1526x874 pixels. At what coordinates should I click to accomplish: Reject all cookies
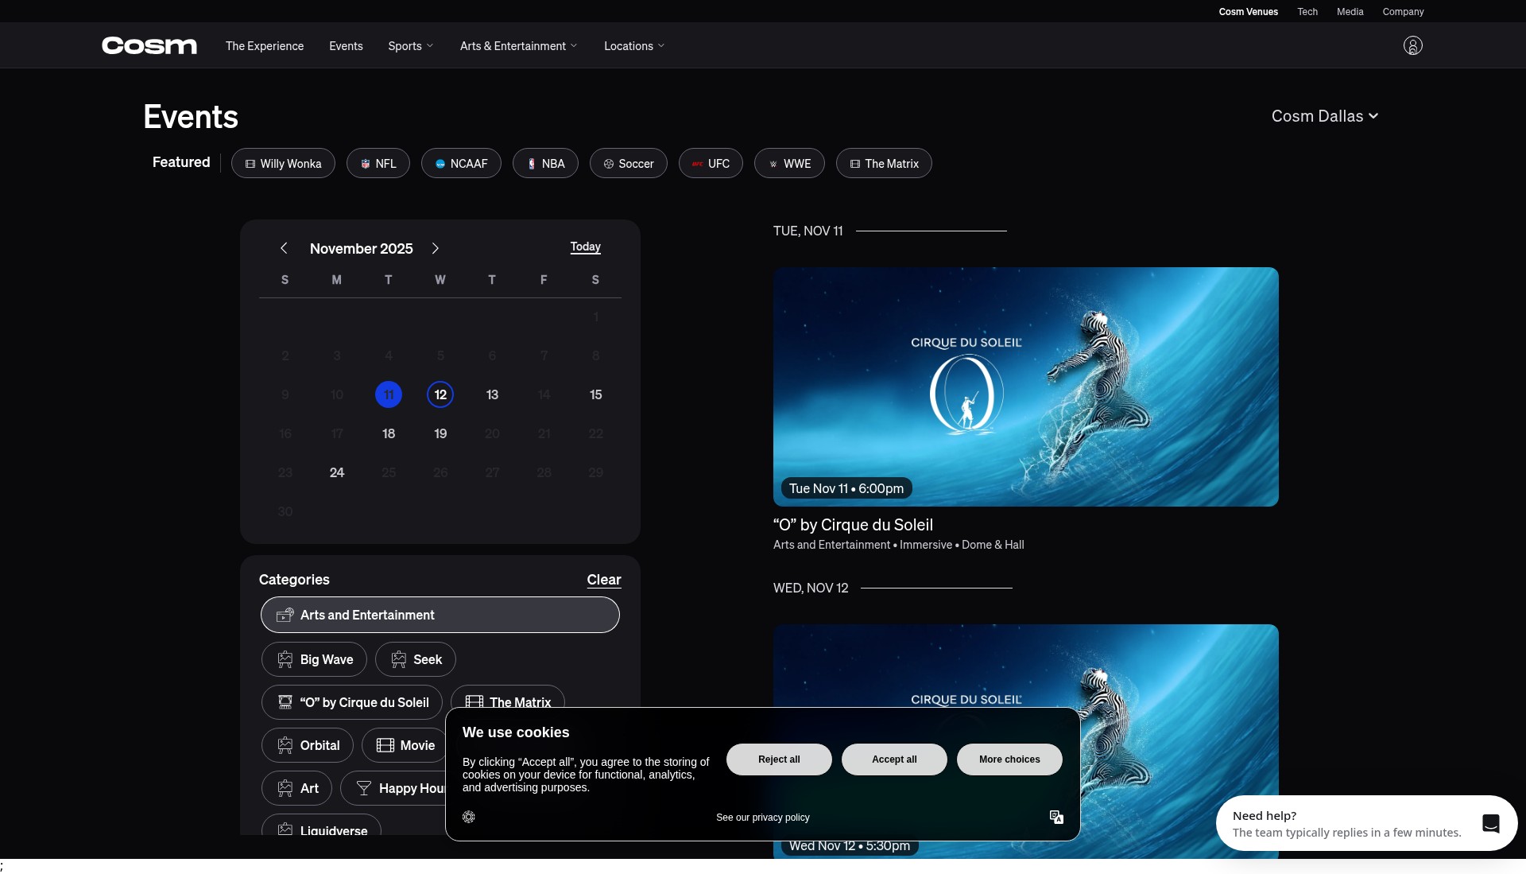[x=779, y=759]
